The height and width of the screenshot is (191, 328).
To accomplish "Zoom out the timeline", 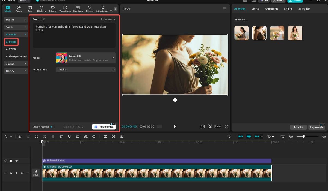I will (291, 137).
